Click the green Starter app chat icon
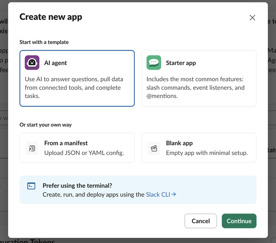This screenshot has width=276, height=243. [x=154, y=63]
